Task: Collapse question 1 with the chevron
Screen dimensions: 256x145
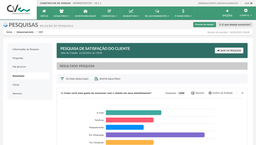Action: tap(242, 93)
